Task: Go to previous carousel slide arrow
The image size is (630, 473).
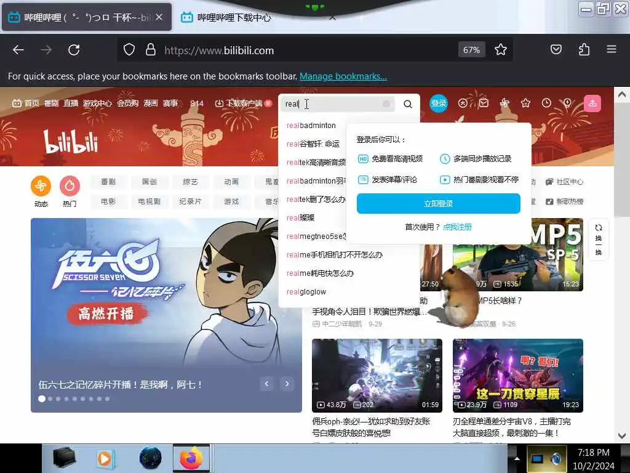Action: tap(267, 384)
